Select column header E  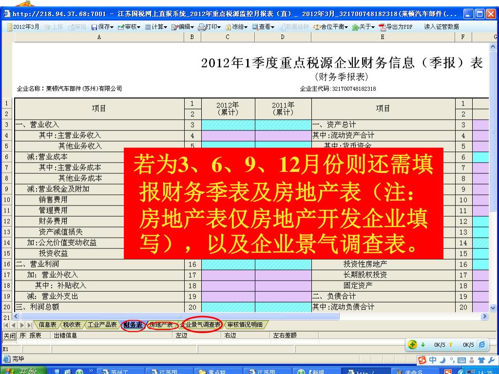(x=383, y=37)
